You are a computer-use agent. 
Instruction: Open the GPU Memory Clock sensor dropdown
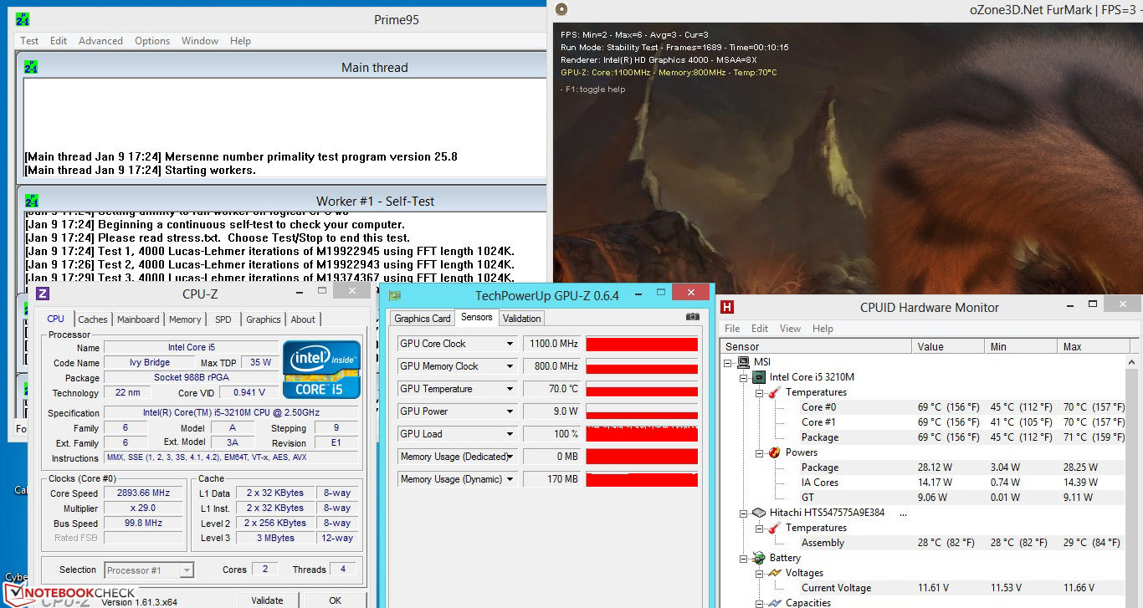(510, 366)
